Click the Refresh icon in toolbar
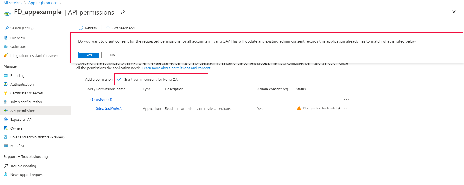Image resolution: width=464 pixels, height=185 pixels. tap(81, 28)
